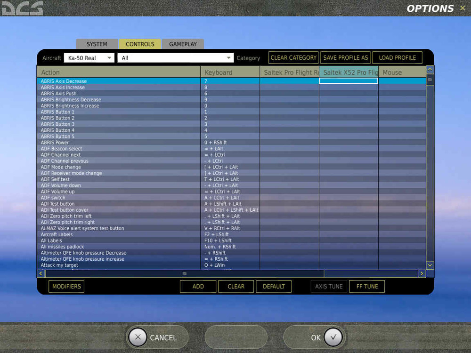Screen dimensions: 471x353
Task: Select 'ADF Receiver mode change' action
Action: [x=72, y=173]
